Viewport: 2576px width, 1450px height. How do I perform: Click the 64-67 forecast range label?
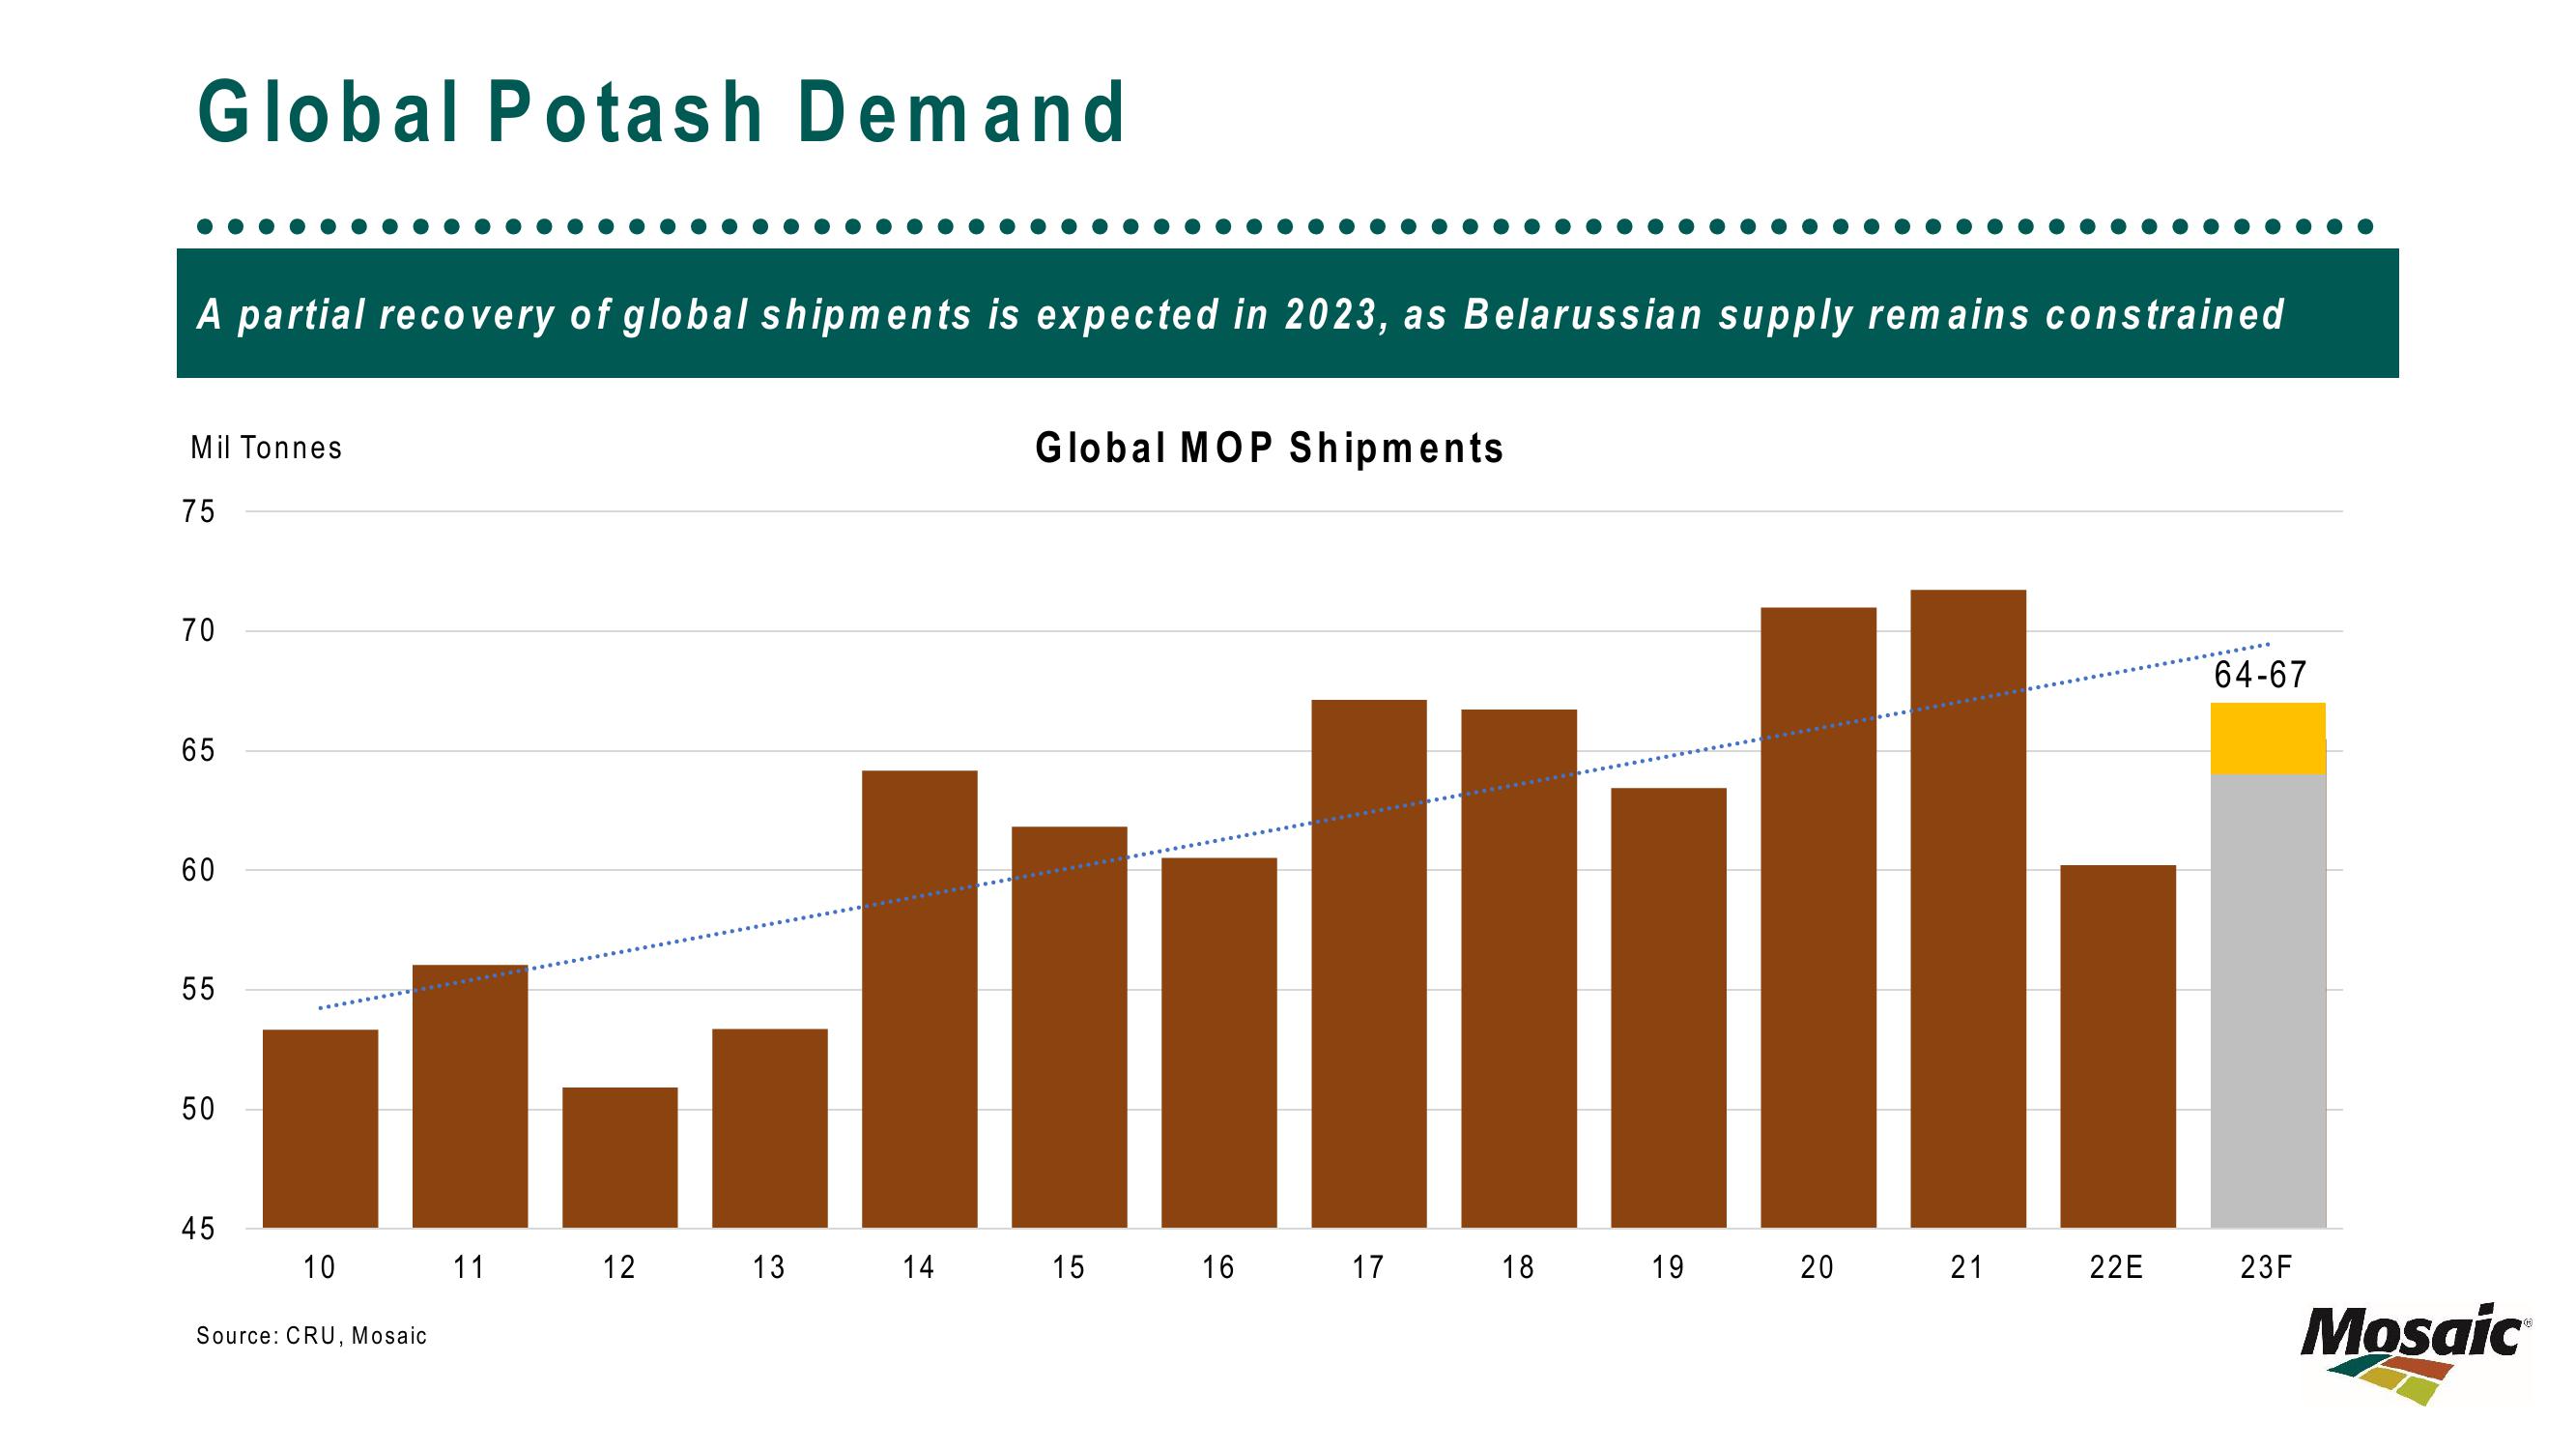[2260, 676]
